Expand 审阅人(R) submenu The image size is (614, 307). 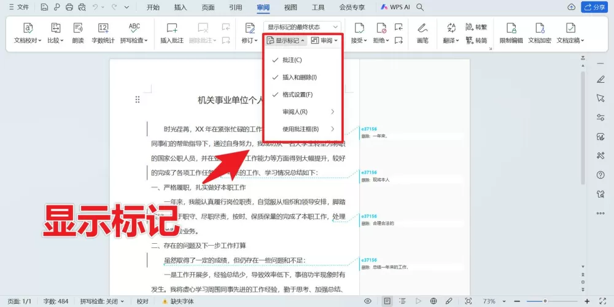(302, 112)
